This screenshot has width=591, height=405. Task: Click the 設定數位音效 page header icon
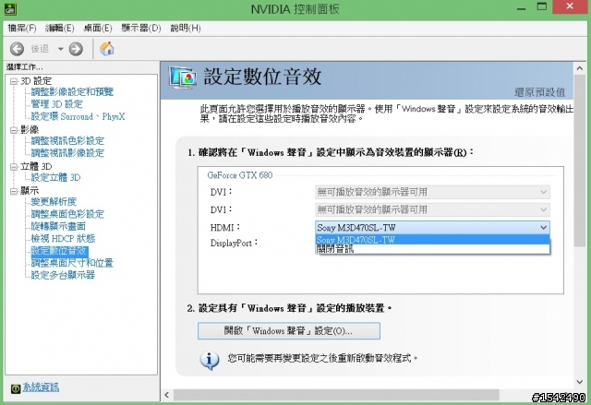[x=183, y=77]
